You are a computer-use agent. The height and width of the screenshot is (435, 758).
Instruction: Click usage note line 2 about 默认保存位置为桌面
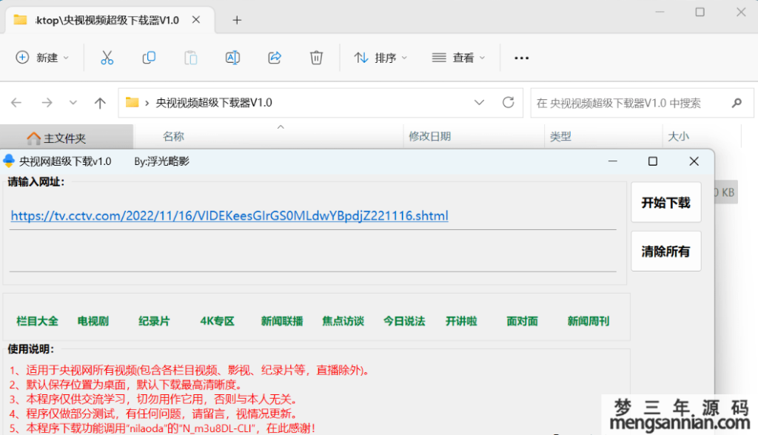[x=125, y=385]
